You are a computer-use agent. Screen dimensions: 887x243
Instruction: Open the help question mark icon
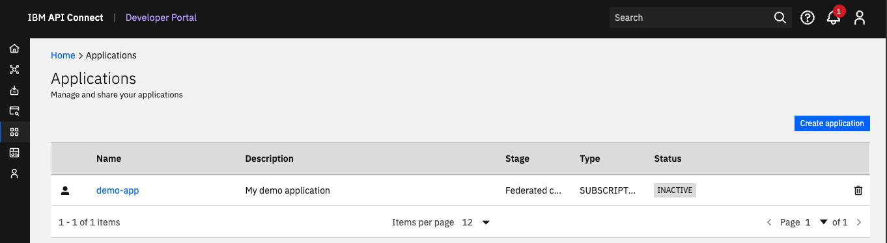(808, 18)
